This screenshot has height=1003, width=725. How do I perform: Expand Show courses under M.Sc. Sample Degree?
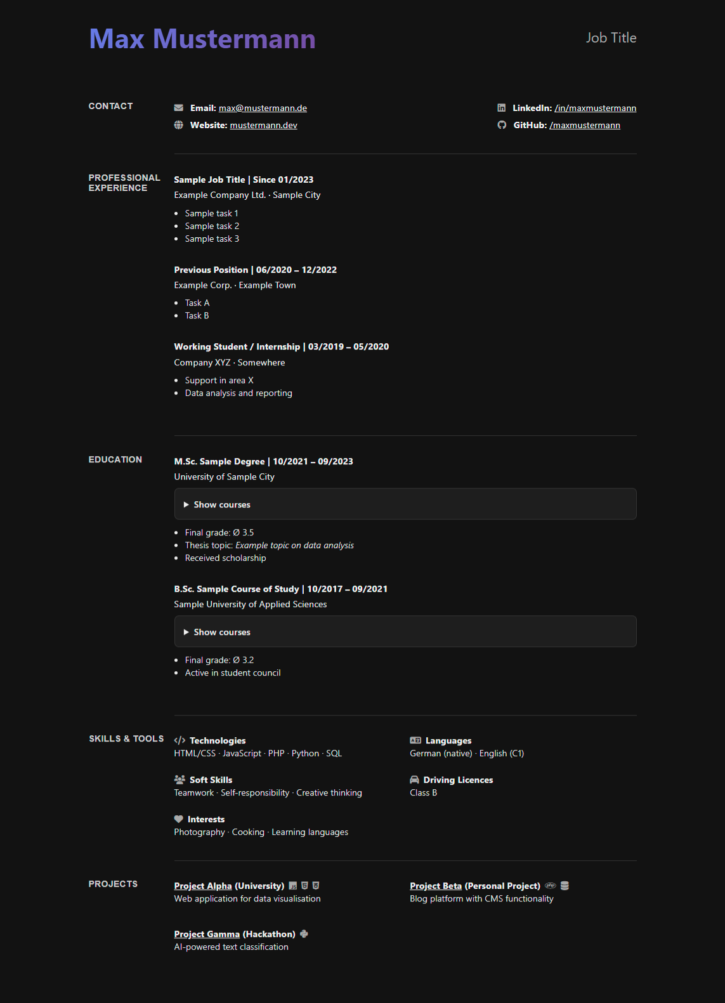coord(405,504)
